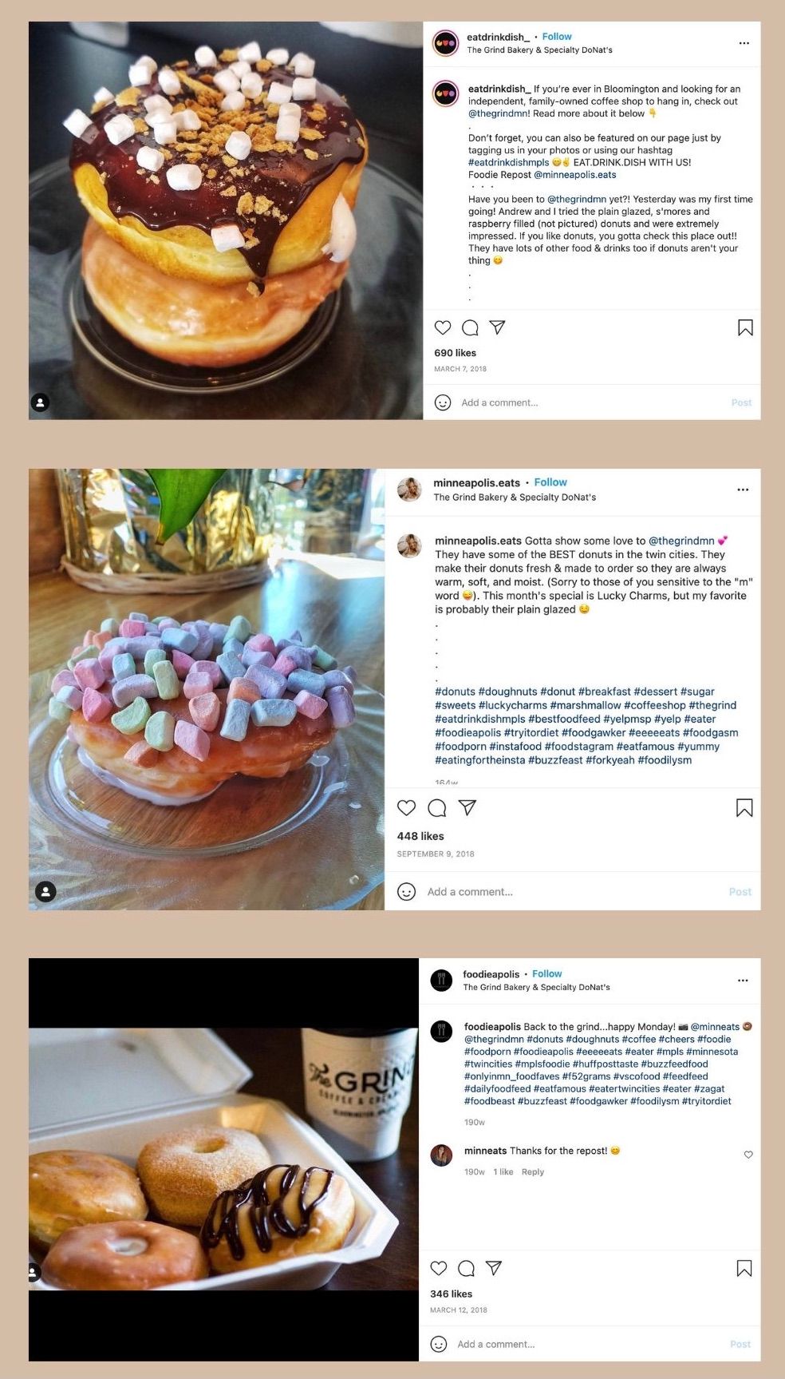Open comment icon on foodieapolis post

[x=467, y=1268]
